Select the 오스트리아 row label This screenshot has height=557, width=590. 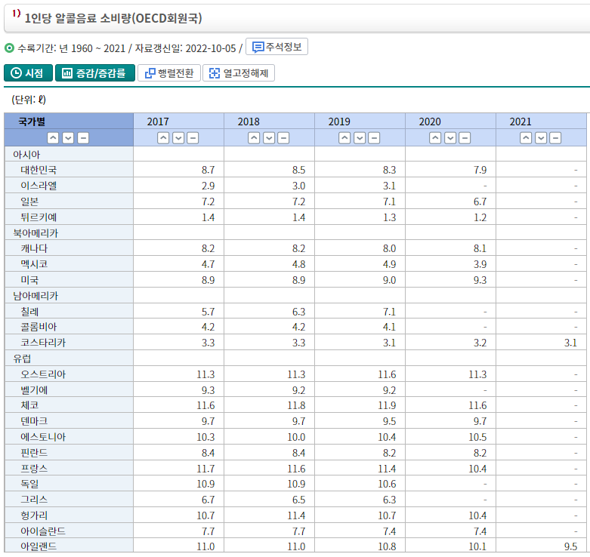pos(43,374)
